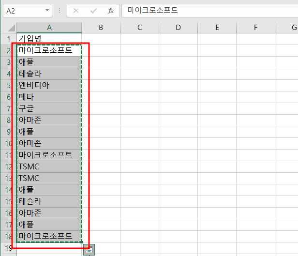Click empty cell D10
This screenshot has width=298, height=256.
pyautogui.click(x=178, y=144)
